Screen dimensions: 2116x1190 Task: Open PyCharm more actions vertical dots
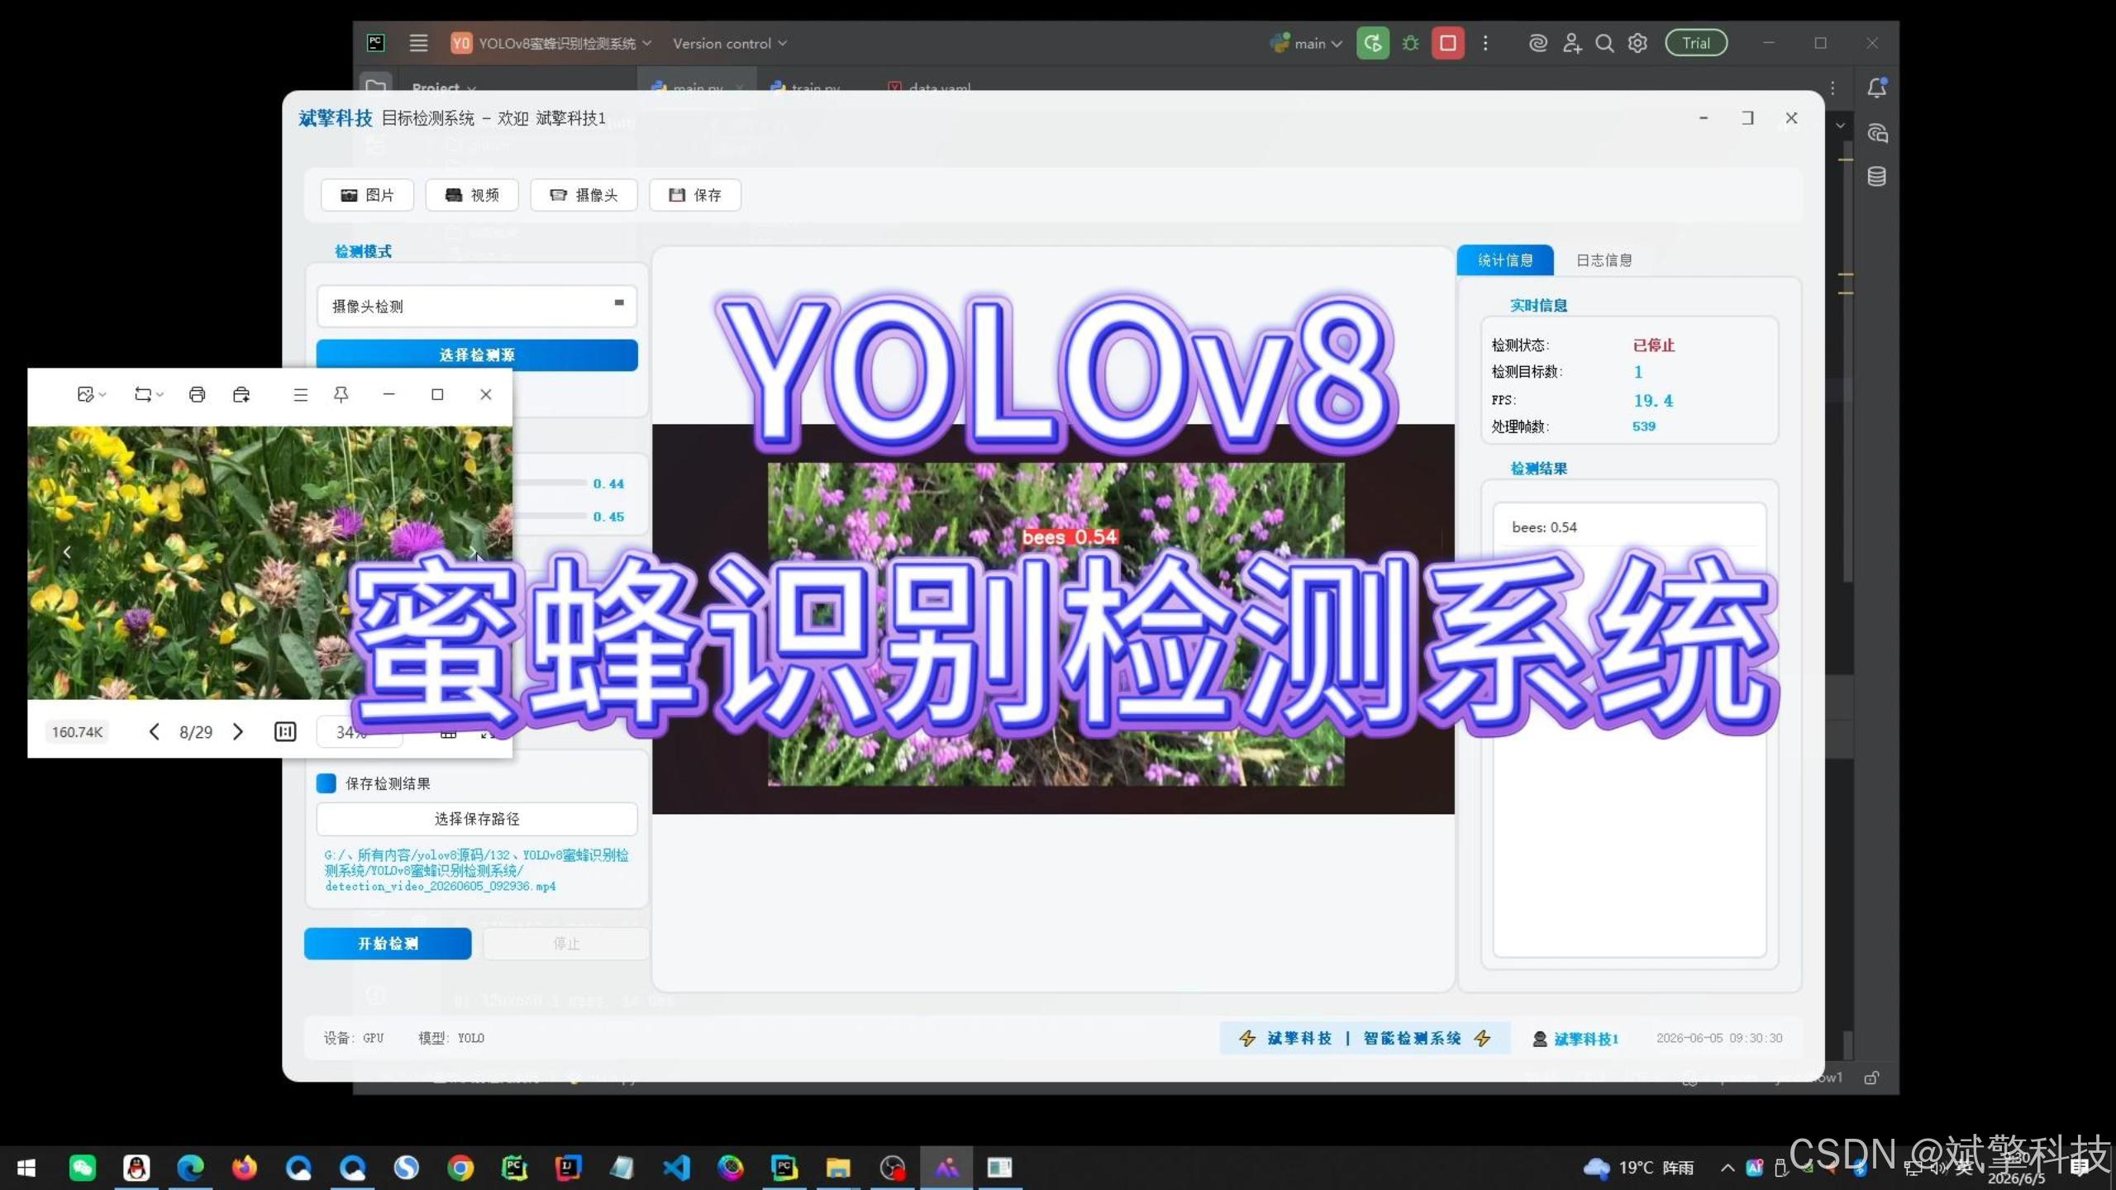[1485, 43]
